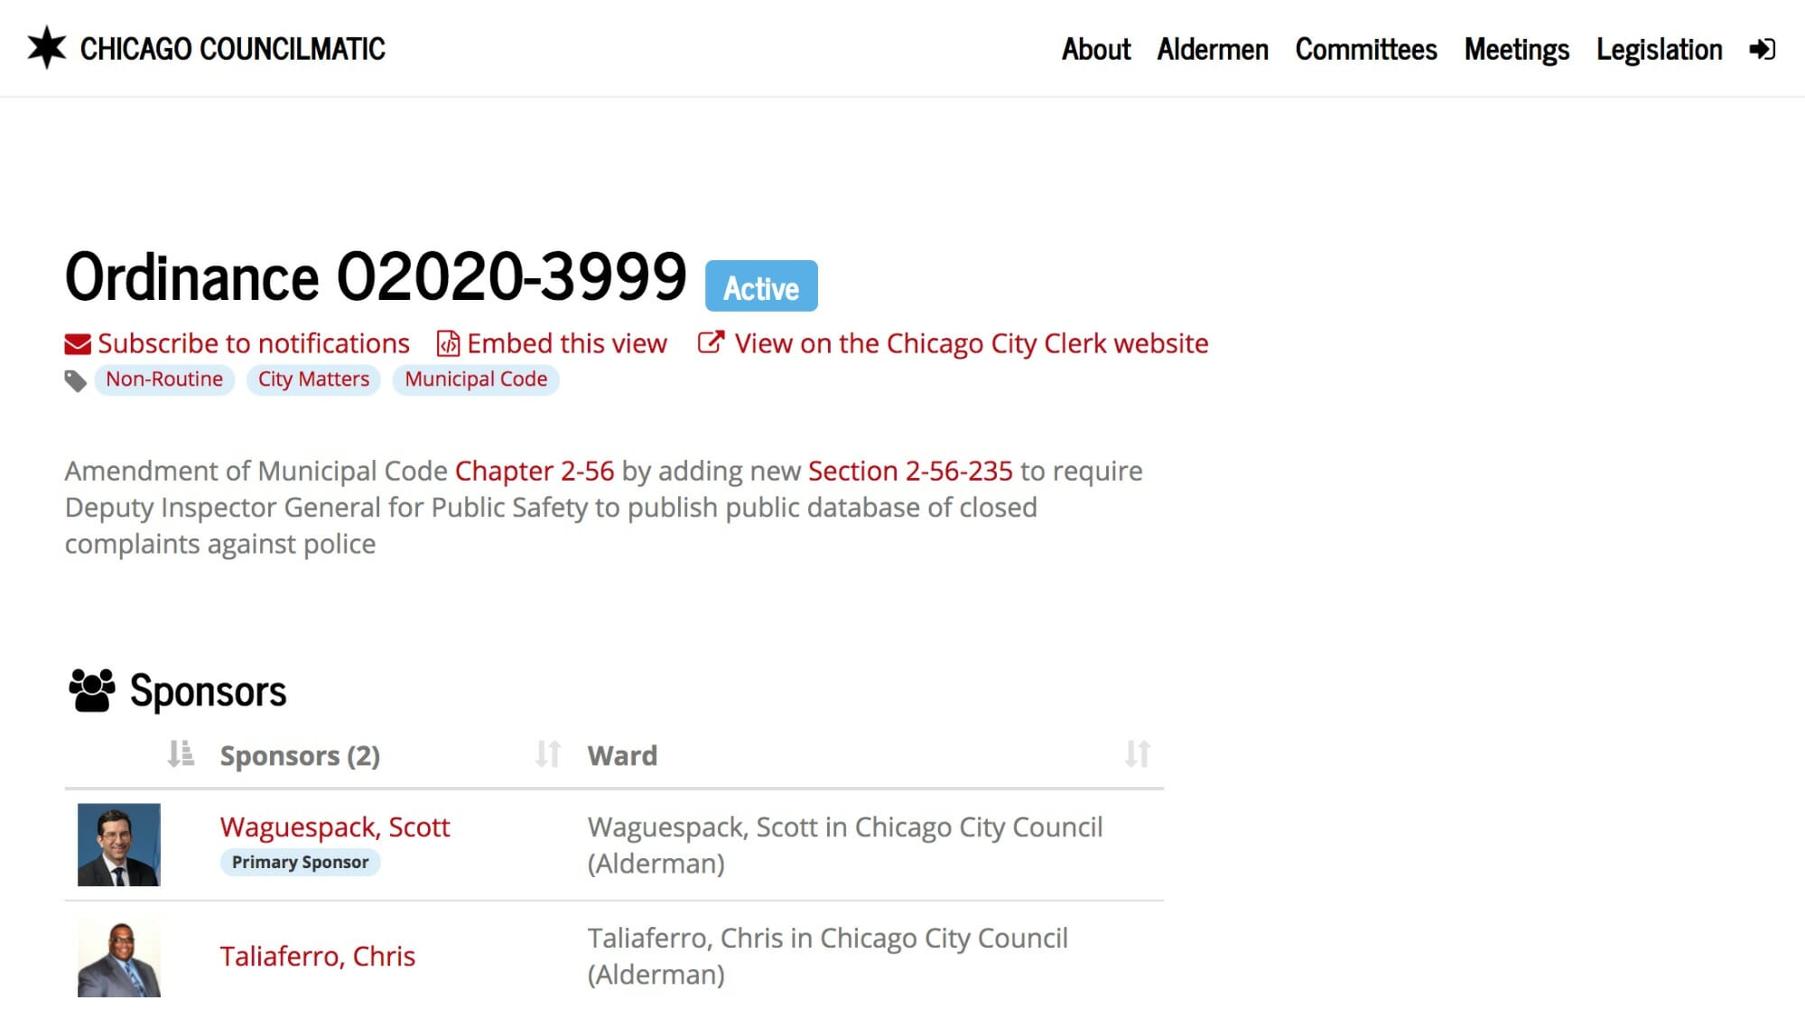1805x1019 pixels.
Task: Click the Municipal Code tag label
Action: point(476,379)
